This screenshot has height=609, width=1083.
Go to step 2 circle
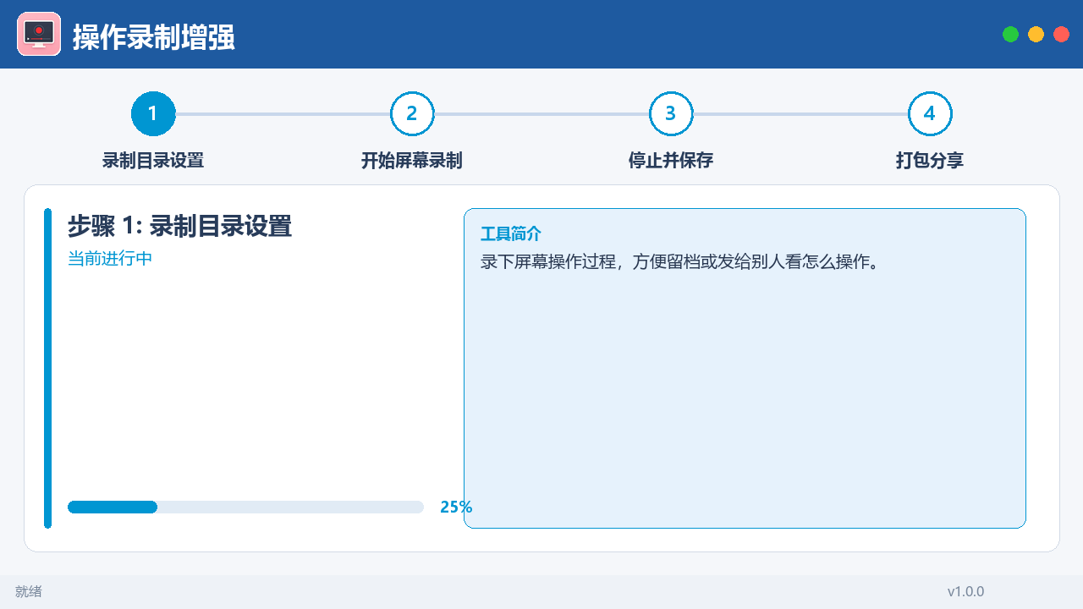click(412, 113)
